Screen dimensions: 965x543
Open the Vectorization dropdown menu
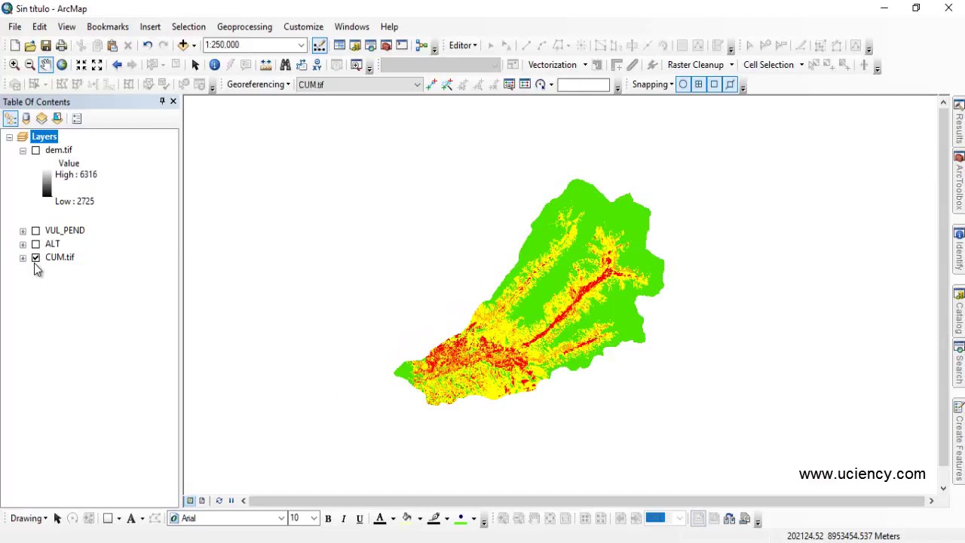(557, 65)
